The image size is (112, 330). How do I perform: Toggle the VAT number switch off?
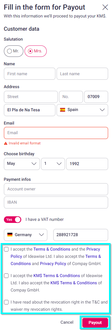click(x=13, y=220)
